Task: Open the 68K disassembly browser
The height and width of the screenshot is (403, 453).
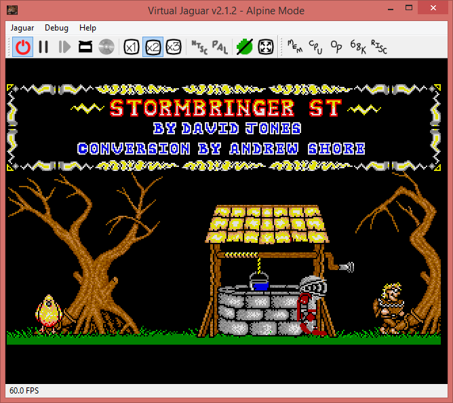Action: coord(357,47)
